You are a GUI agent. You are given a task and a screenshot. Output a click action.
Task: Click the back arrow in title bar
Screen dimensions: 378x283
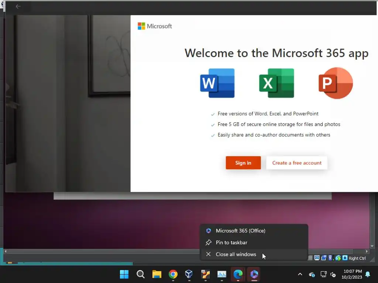[18, 7]
